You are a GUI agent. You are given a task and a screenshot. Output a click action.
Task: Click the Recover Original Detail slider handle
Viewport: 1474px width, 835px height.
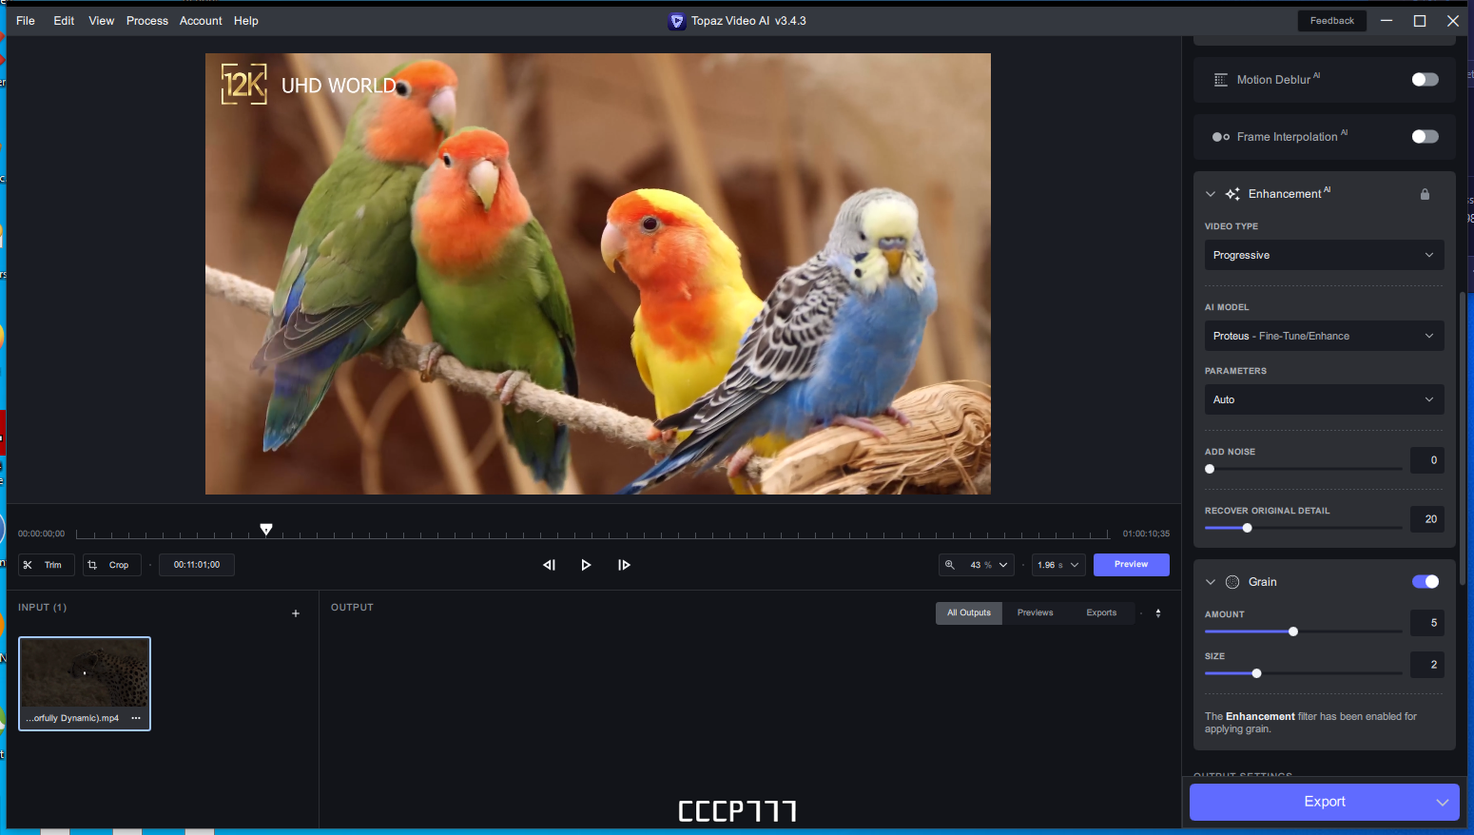(1247, 528)
